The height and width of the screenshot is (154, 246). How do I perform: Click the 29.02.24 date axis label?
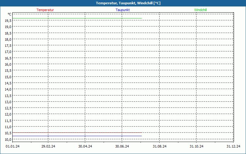48,146
